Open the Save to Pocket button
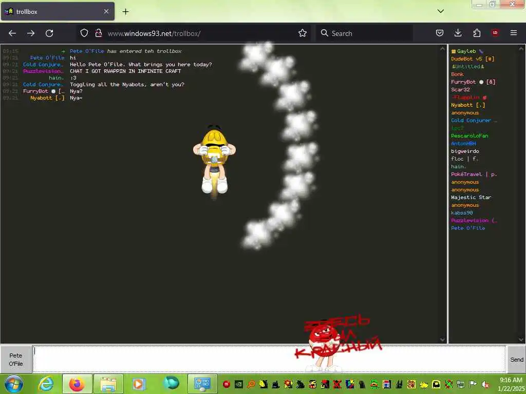526x394 pixels. pos(440,33)
